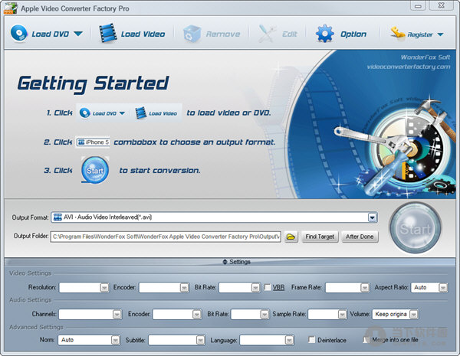The image size is (460, 356).
Task: Expand the Aspect Ratio combo box
Action: click(x=442, y=288)
